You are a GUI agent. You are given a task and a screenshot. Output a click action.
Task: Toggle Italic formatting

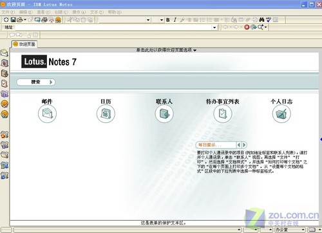[x=175, y=20]
